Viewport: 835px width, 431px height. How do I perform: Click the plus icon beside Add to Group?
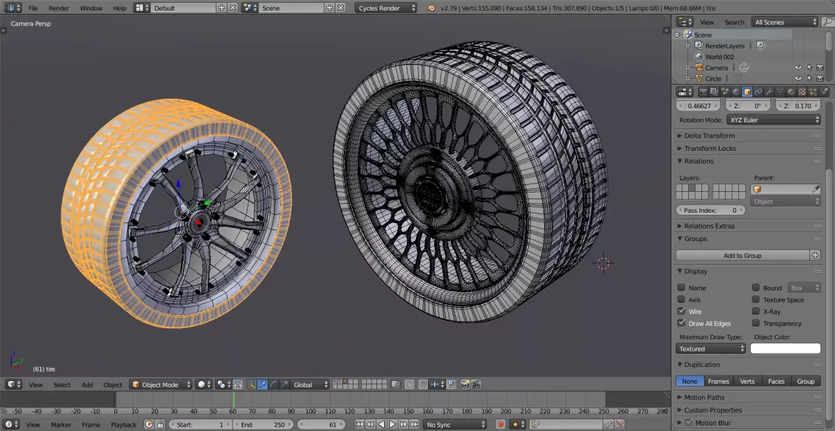click(x=816, y=255)
